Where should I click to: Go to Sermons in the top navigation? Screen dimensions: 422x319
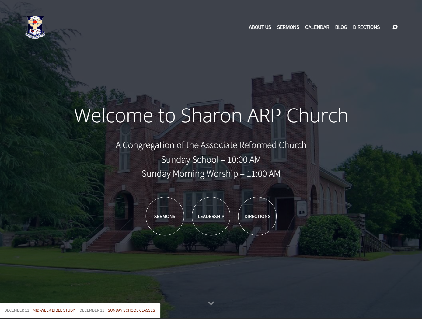(x=288, y=27)
